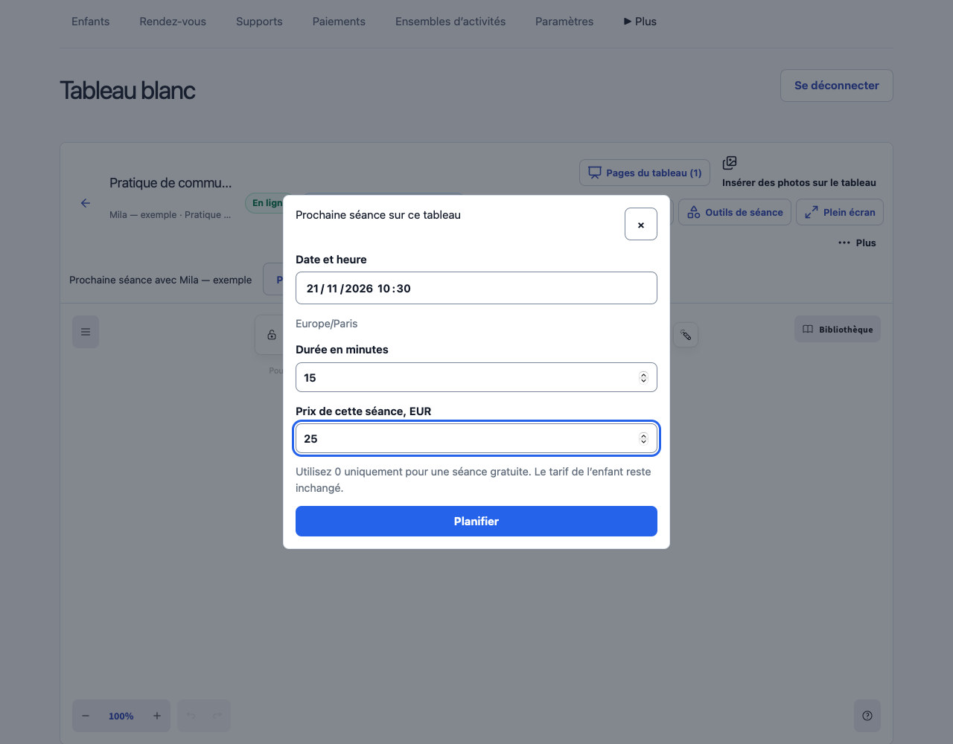Go to the Rendez-vous tab
Image resolution: width=953 pixels, height=744 pixels.
click(x=173, y=22)
